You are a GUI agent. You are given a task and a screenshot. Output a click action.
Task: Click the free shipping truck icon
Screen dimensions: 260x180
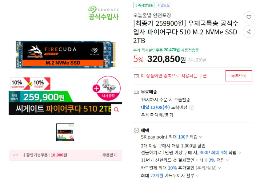pos(136,92)
